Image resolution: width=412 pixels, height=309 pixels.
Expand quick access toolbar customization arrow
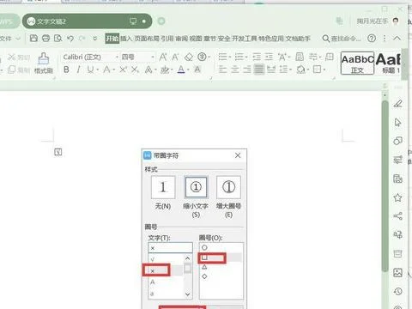point(95,38)
